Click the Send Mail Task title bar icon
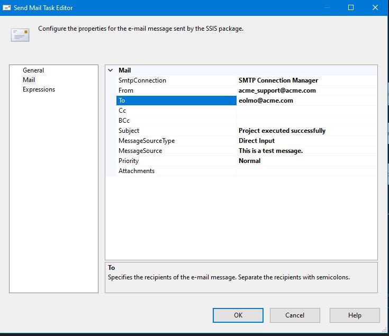The width and height of the screenshot is (389, 336). [7, 8]
